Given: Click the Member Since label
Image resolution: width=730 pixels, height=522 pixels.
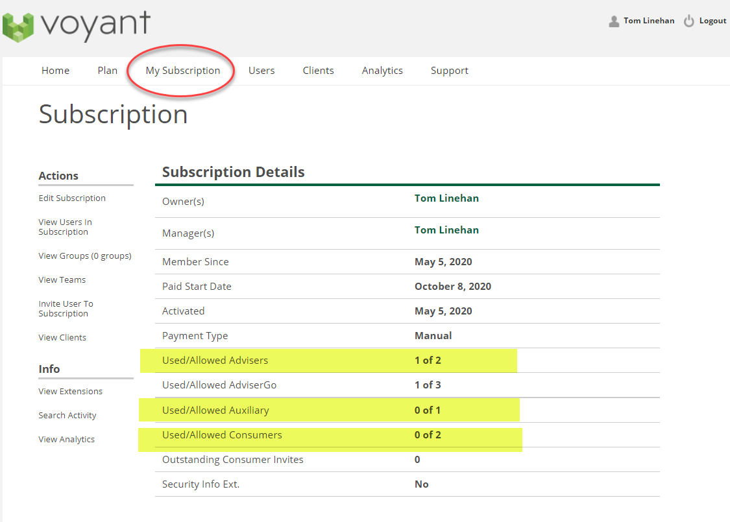Looking at the screenshot, I should coord(195,262).
